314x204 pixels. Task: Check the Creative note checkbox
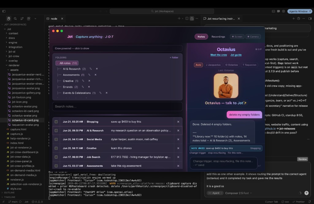[x=56, y=148]
